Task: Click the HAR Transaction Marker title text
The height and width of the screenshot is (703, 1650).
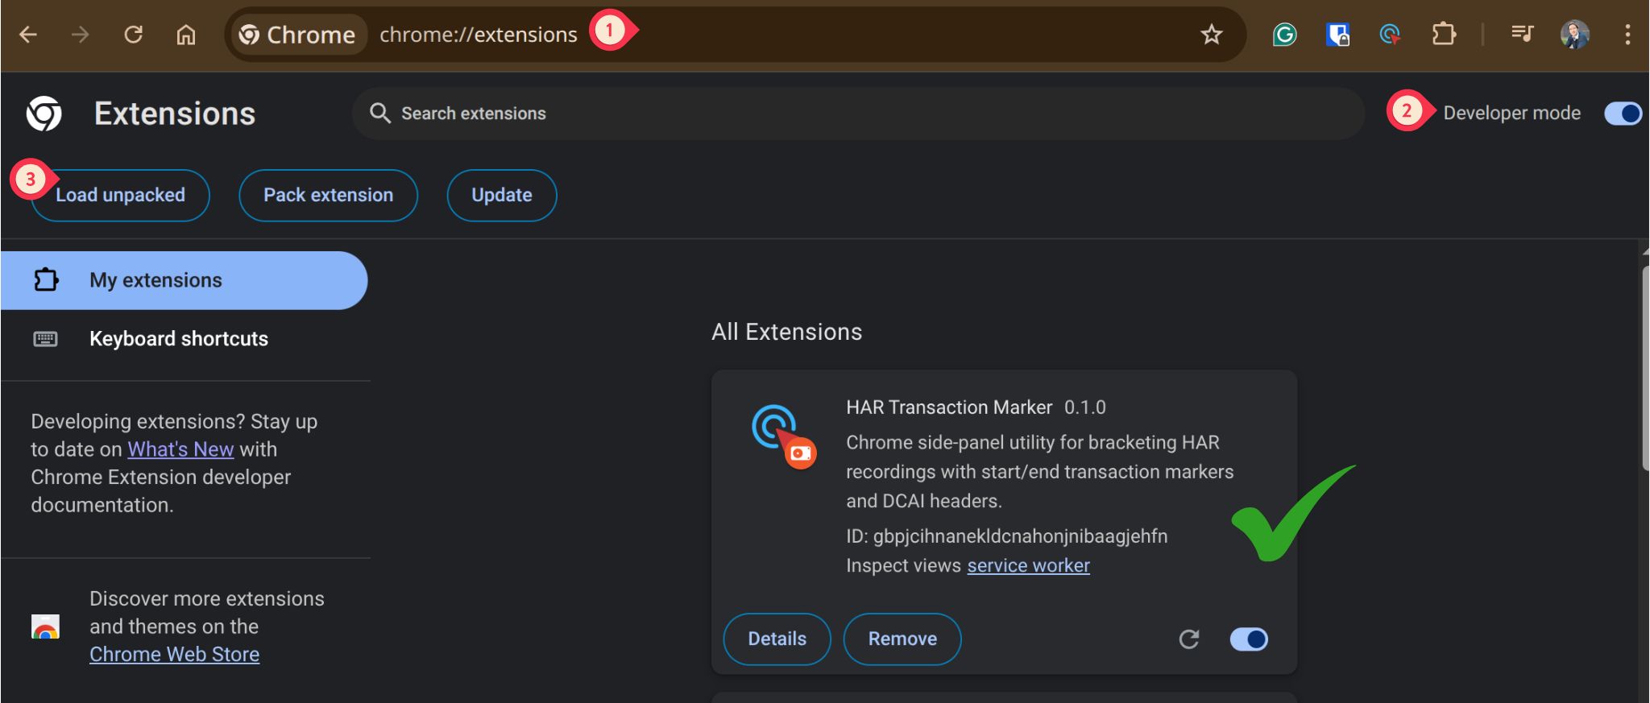Action: coord(949,407)
